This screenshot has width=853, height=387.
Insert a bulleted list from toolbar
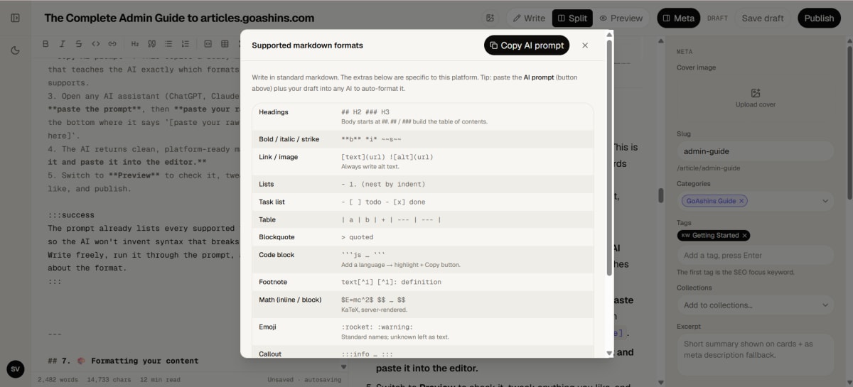(168, 44)
